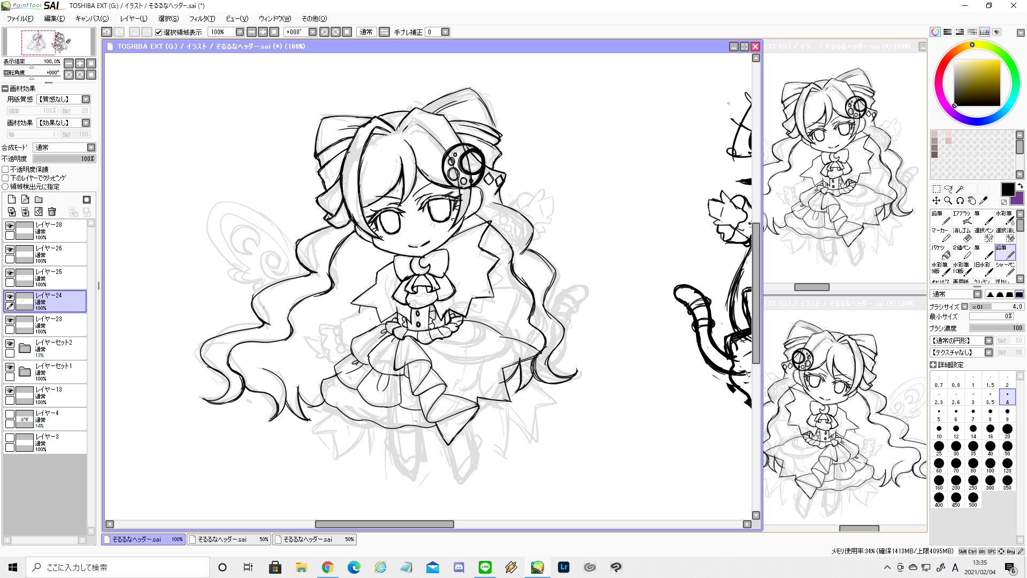Select the magic wand selection tool
The height and width of the screenshot is (578, 1027).
[960, 188]
